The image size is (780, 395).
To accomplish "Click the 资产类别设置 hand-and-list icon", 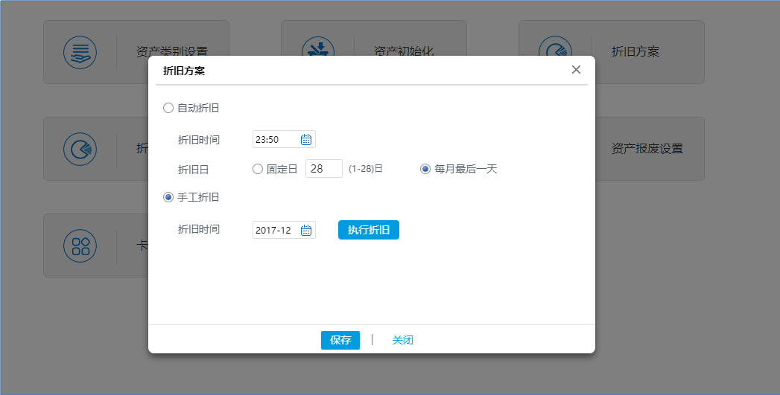I will click(80, 52).
